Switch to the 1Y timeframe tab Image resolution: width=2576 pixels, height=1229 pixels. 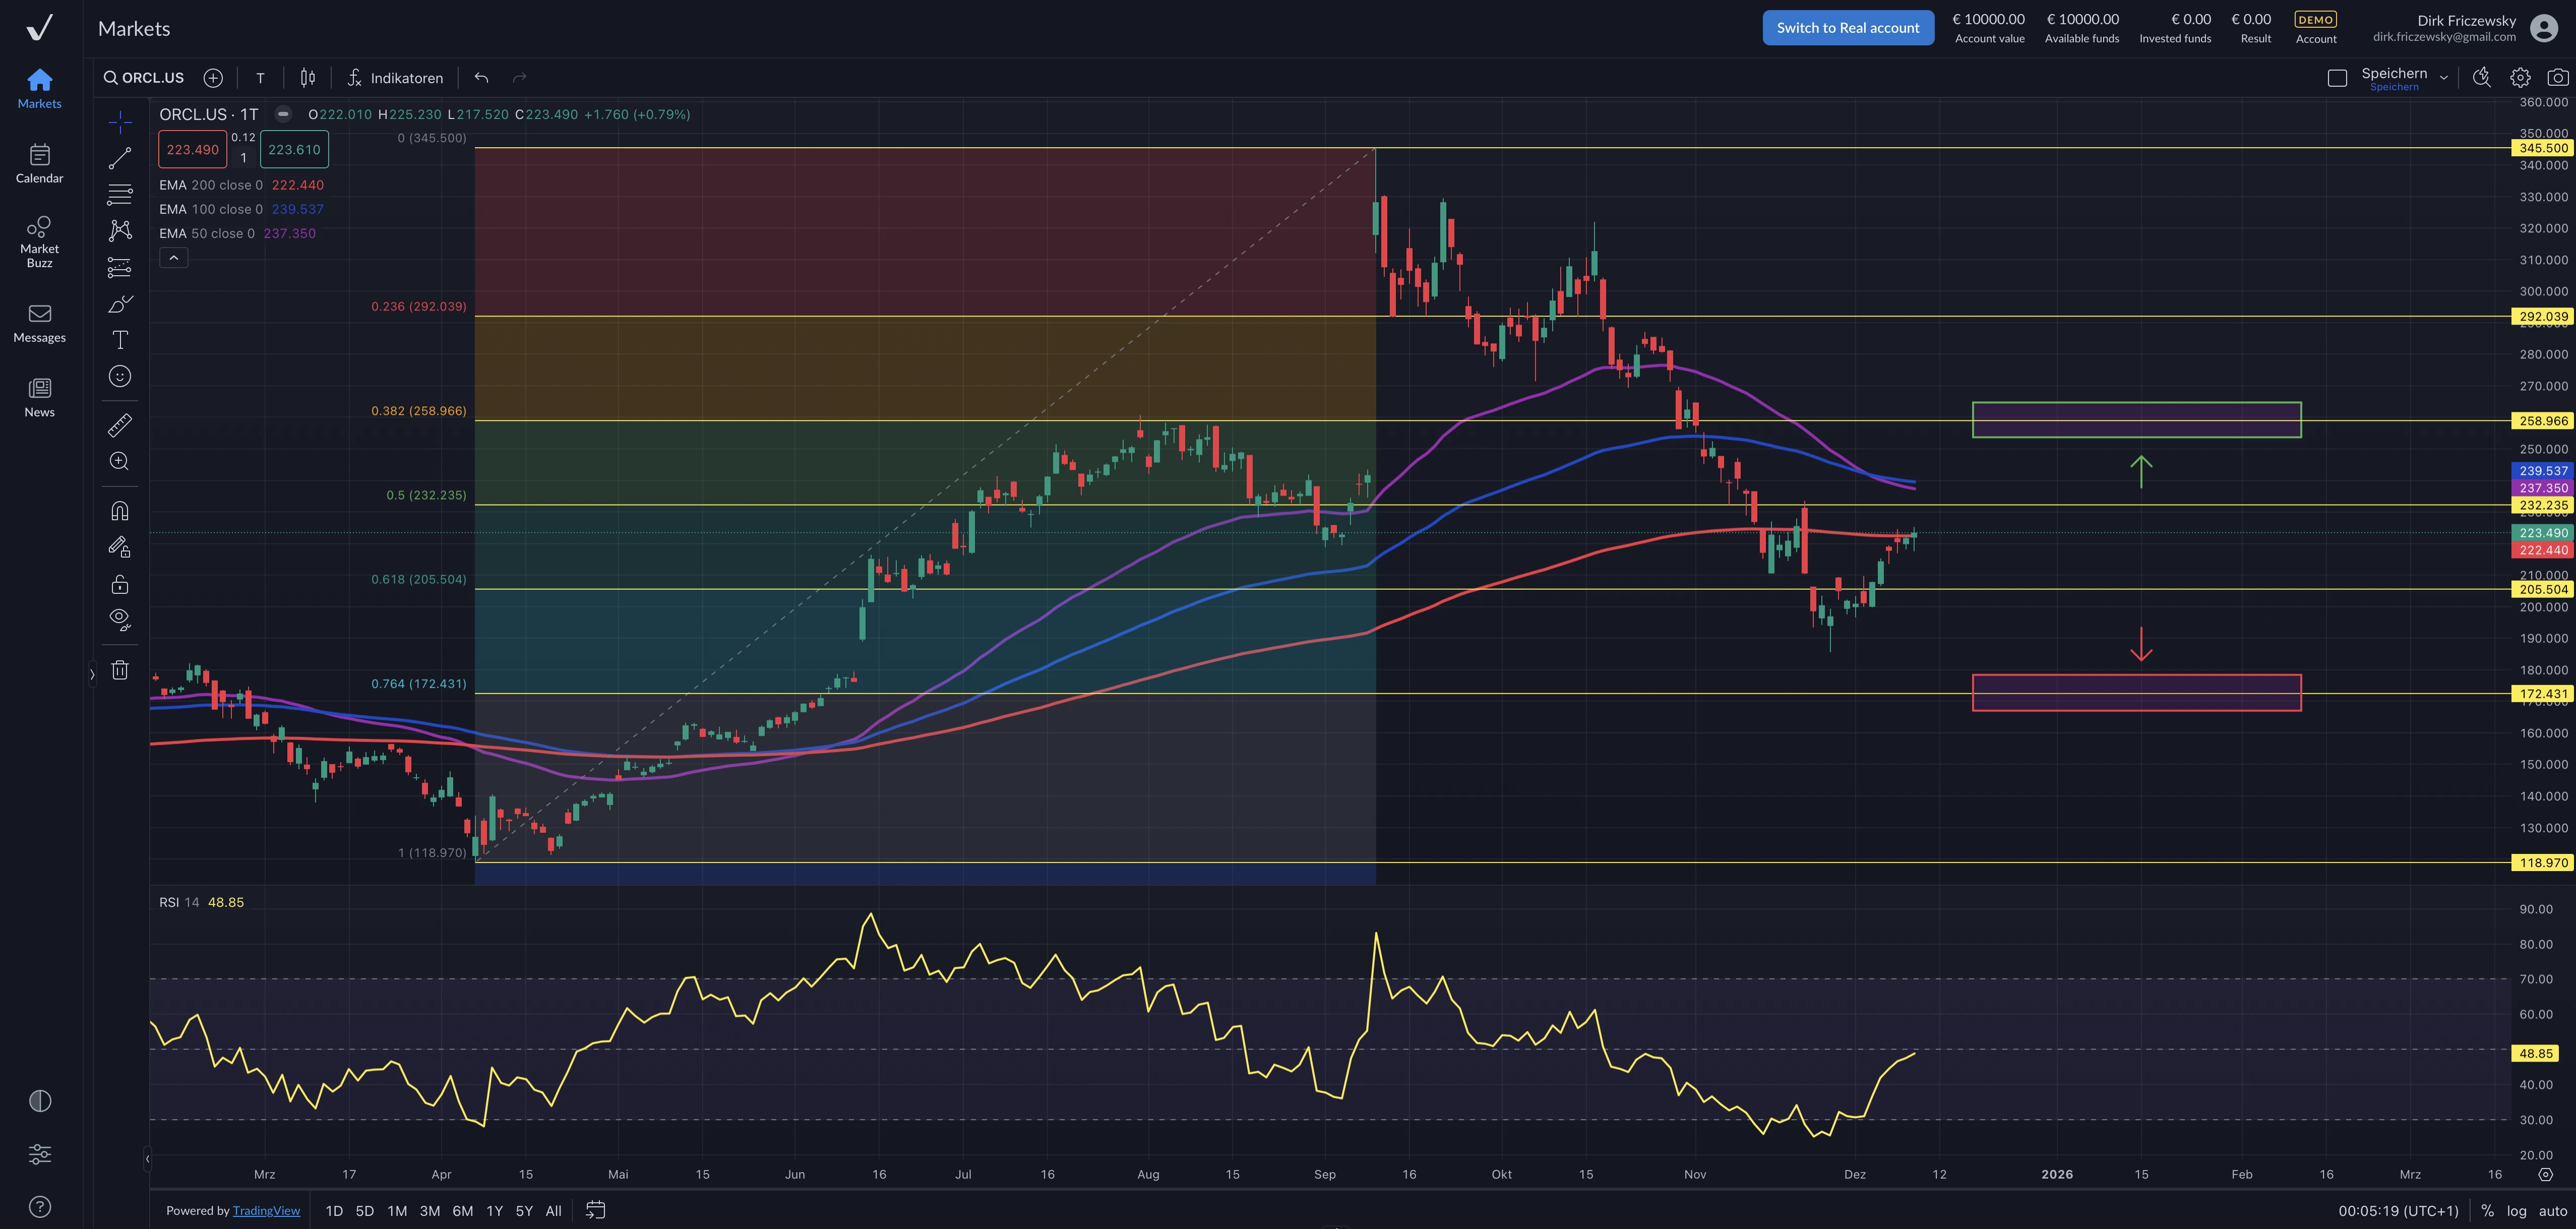click(494, 1210)
